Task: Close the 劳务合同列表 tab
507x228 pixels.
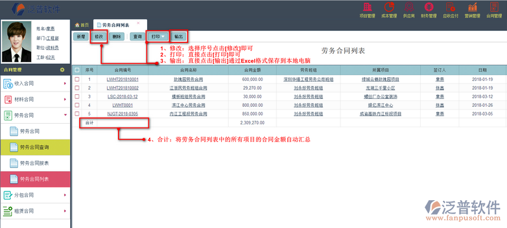Action: click(x=138, y=23)
